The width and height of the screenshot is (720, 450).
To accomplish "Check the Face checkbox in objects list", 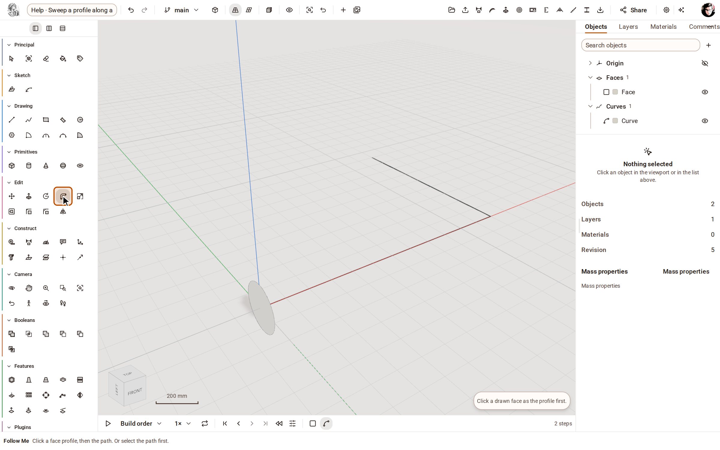I will tap(606, 92).
